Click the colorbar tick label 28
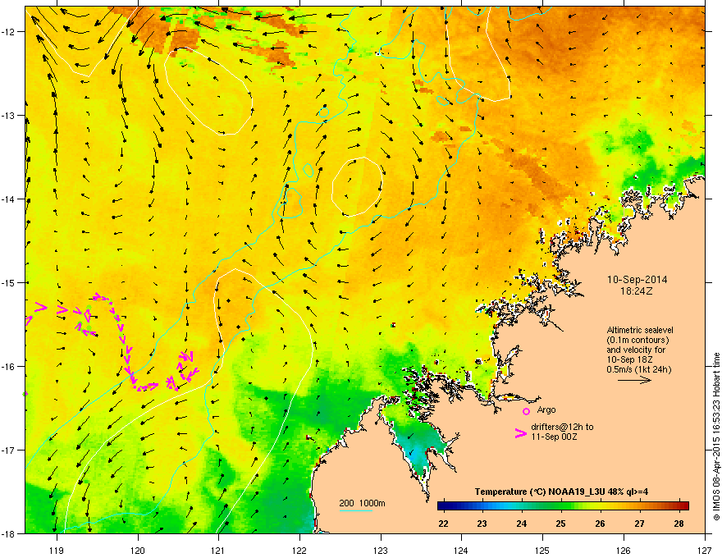Viewport: 722px width, 558px height. (x=679, y=524)
